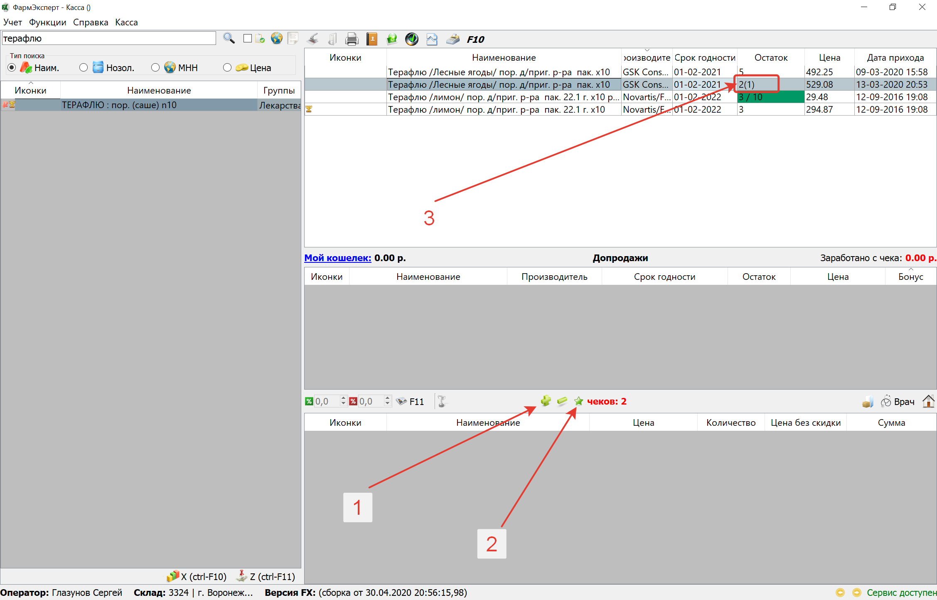Image resolution: width=937 pixels, height=600 pixels.
Task: Open the Касса menu
Action: click(x=126, y=22)
